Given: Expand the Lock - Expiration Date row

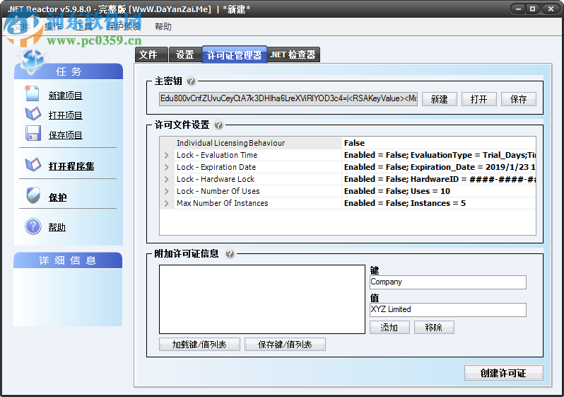Looking at the screenshot, I should pos(167,167).
